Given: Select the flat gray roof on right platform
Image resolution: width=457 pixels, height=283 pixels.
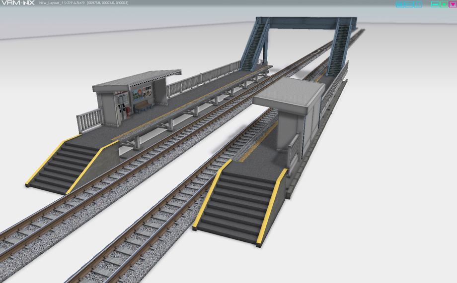Looking at the screenshot, I should coord(289,93).
